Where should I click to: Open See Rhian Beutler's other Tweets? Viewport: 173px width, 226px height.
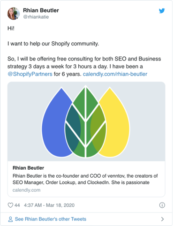point(51,219)
